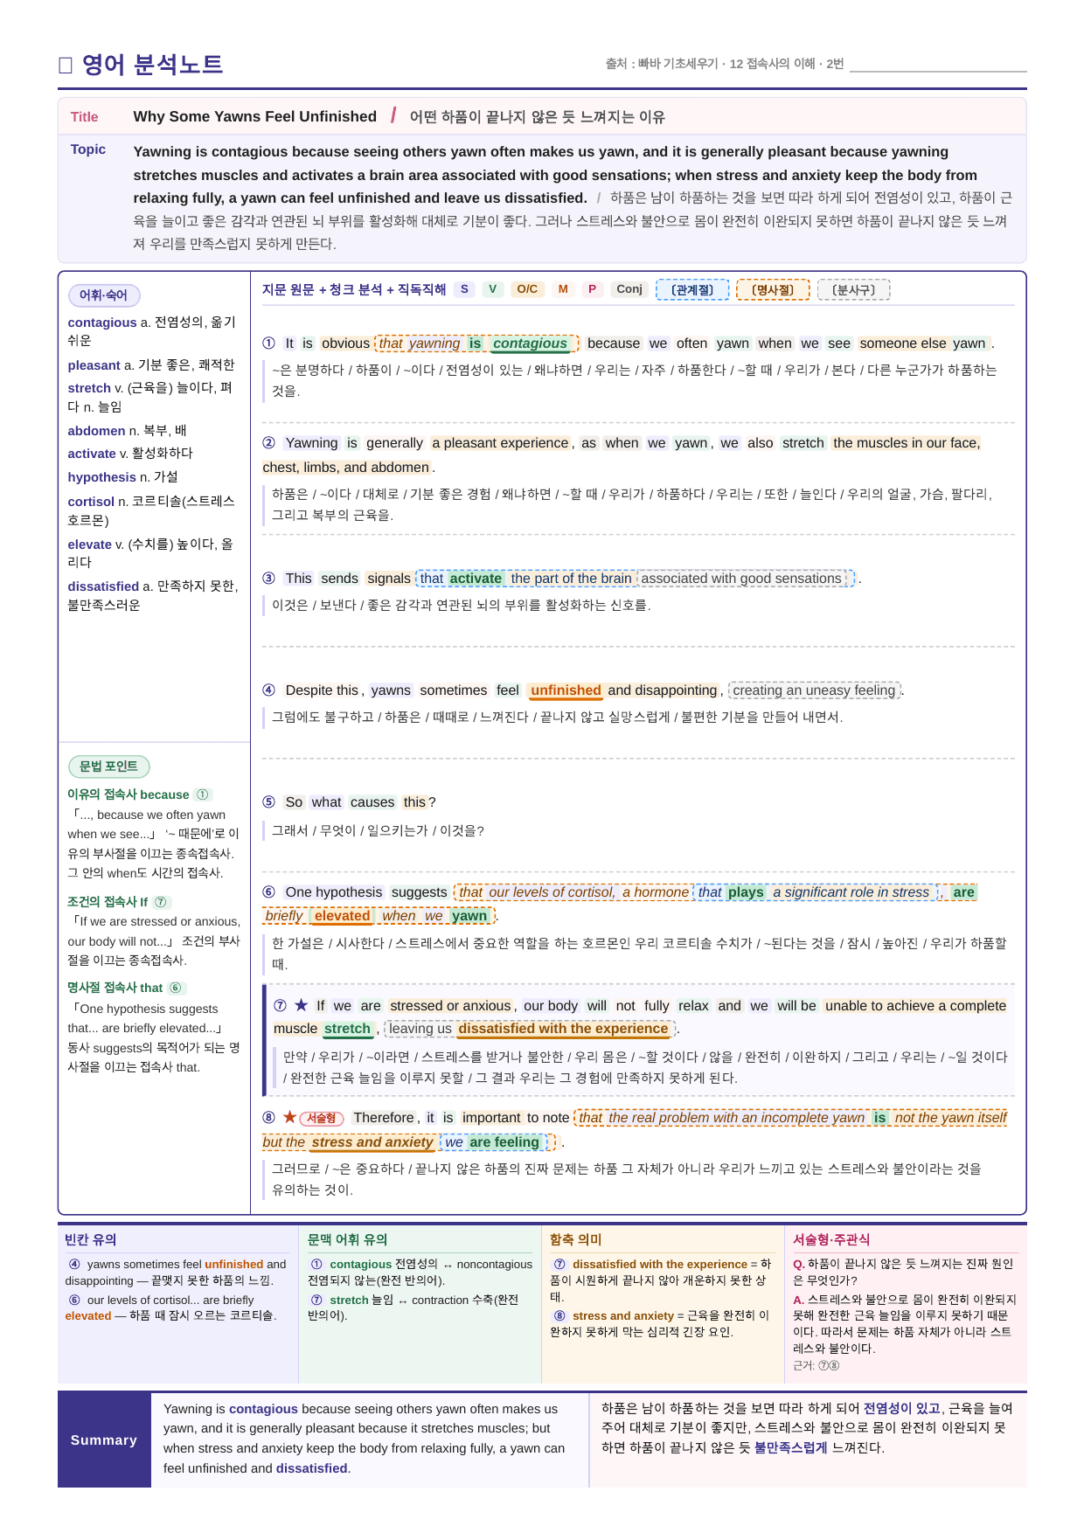
Task: Click the 서술형·주관식 heading
Action: click(831, 1239)
